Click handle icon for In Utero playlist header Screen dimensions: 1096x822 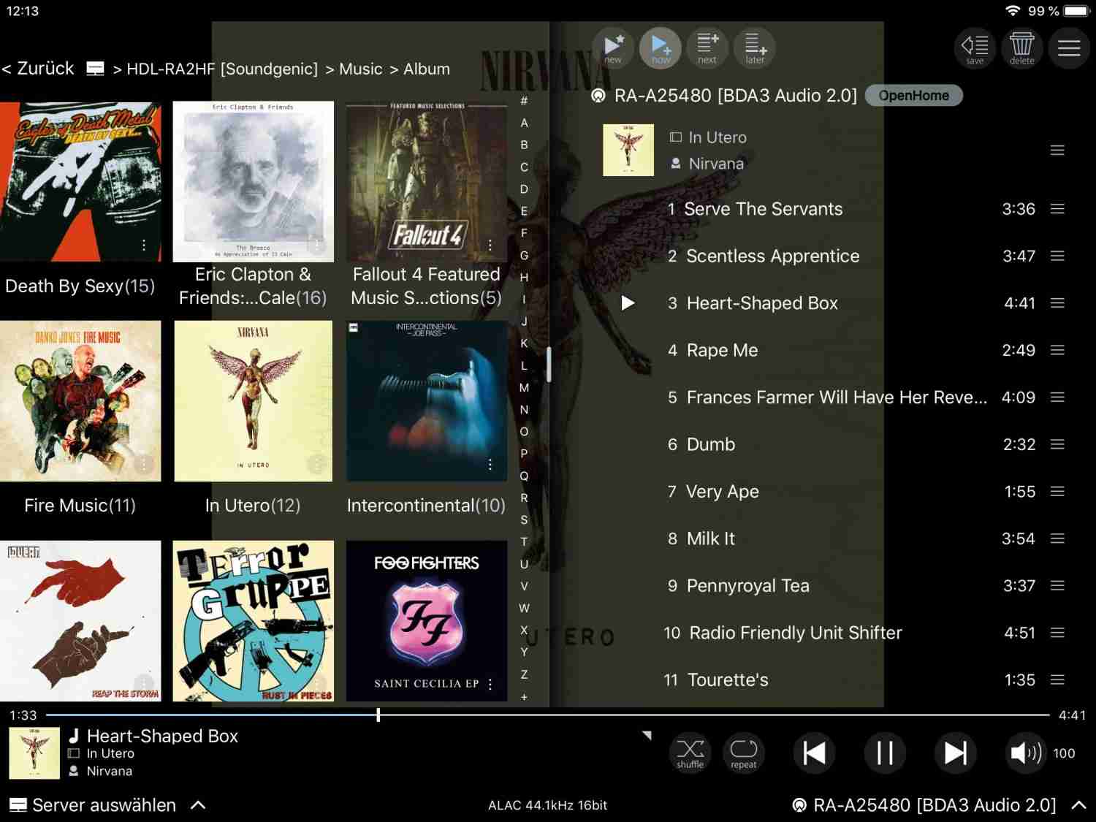(x=1057, y=151)
